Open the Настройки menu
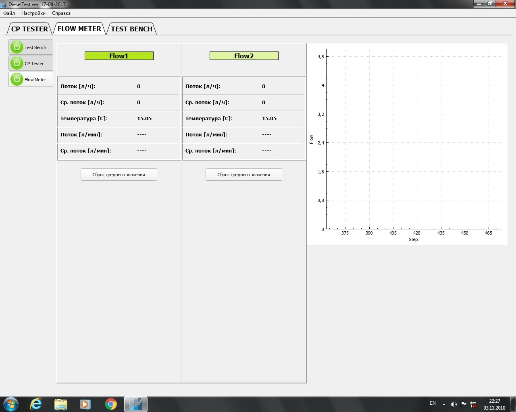The height and width of the screenshot is (412, 516). point(33,13)
